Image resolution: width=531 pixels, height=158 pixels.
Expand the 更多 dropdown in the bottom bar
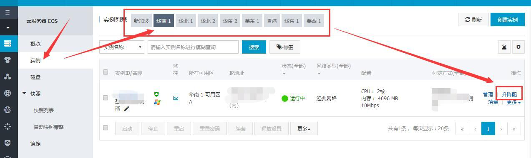[x=304, y=128]
